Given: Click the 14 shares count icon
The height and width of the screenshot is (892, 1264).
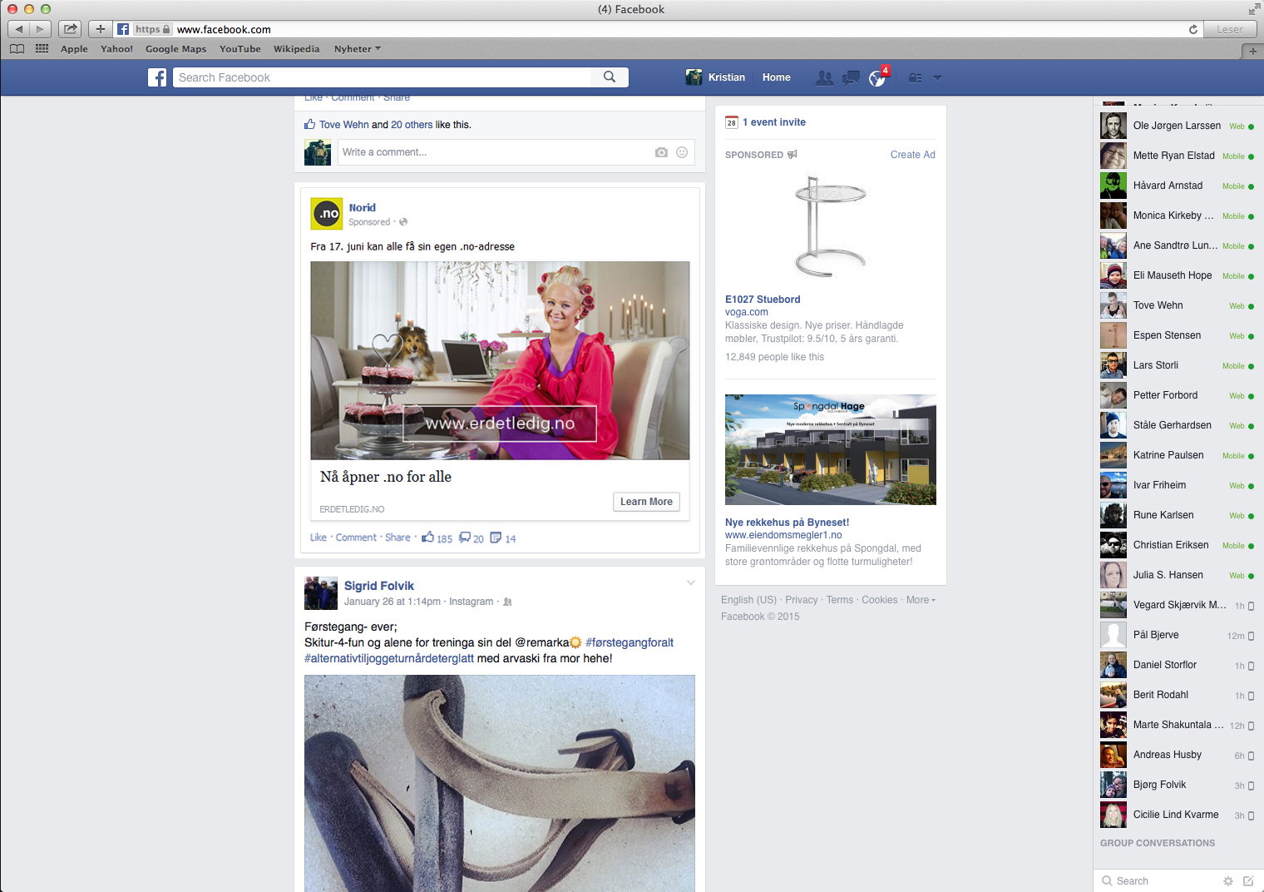Looking at the screenshot, I should (x=496, y=538).
